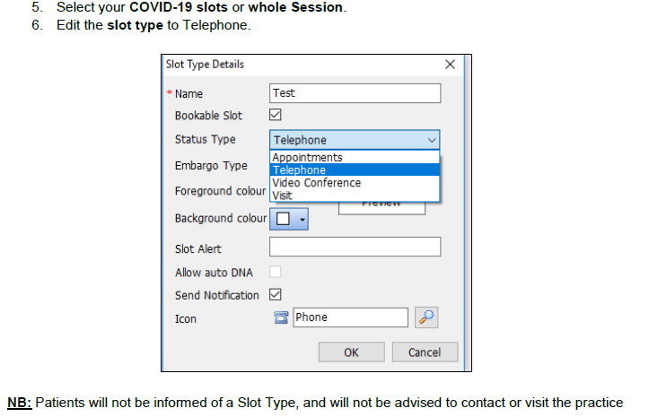Focus the Name field containing Test
Viewport: 649px width, 417px height.
click(355, 93)
